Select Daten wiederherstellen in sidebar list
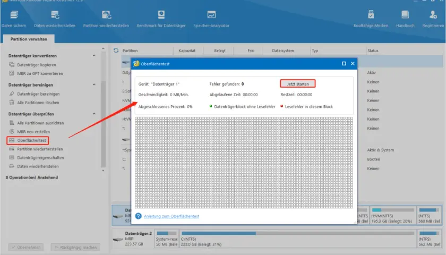This screenshot has height=255, width=446. [x=34, y=166]
